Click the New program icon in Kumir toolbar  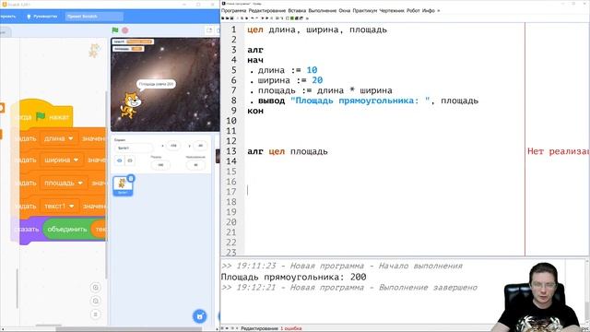(x=223, y=18)
